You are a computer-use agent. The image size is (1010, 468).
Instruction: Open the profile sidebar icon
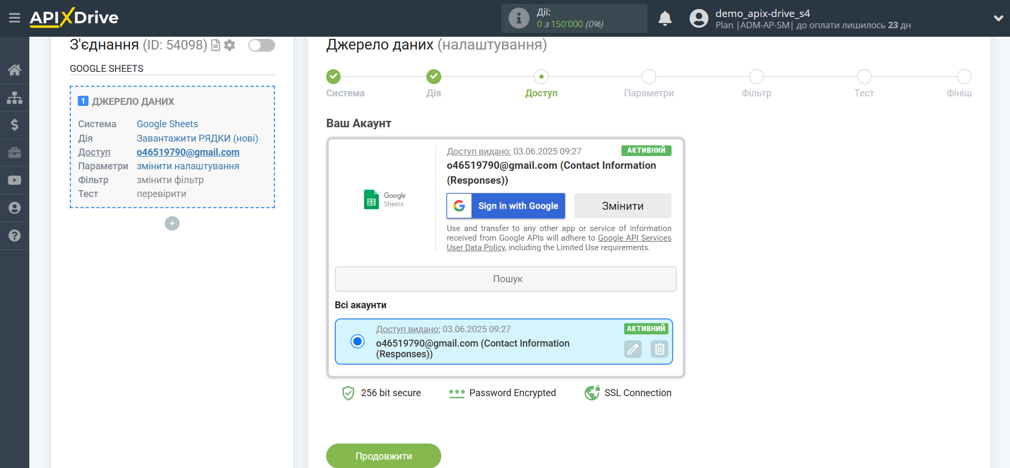[14, 208]
